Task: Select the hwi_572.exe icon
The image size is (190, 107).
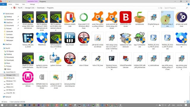Action: pyautogui.click(x=70, y=38)
